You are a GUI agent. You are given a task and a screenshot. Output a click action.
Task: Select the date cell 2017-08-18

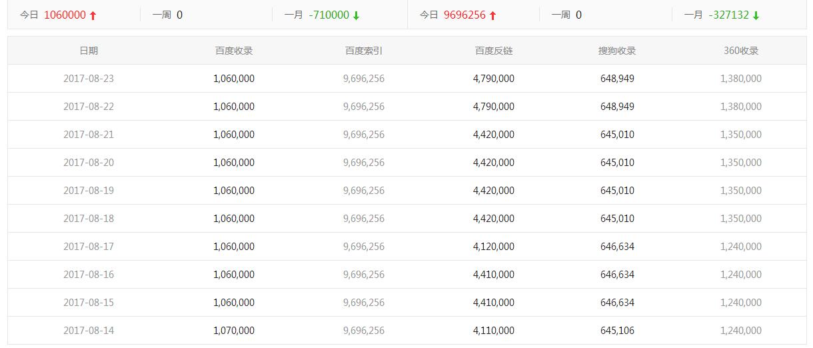pos(89,219)
